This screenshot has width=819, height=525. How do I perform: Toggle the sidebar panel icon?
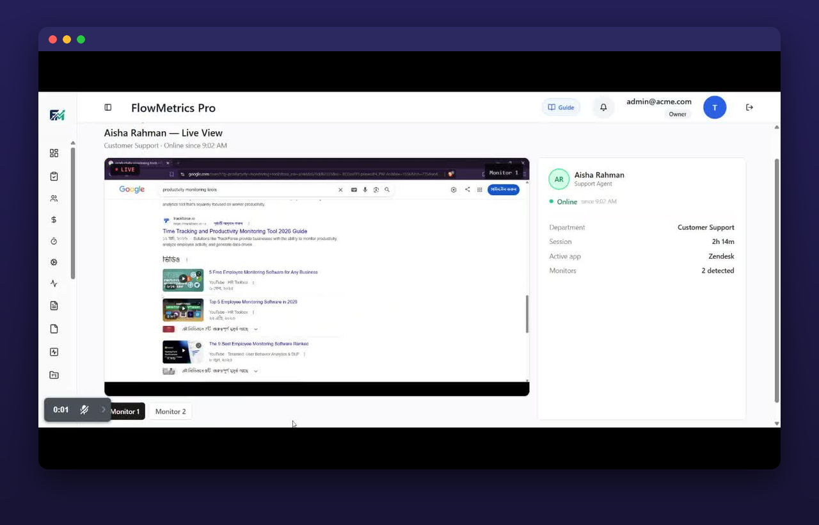[x=108, y=108]
